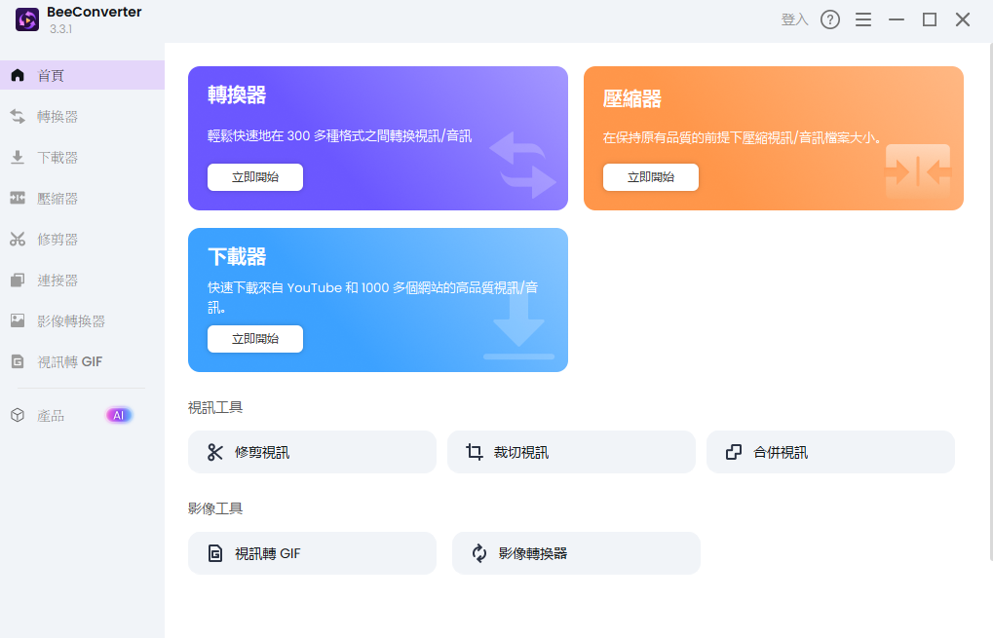Click the 修剪器 scissors icon in sidebar
Image resolution: width=993 pixels, height=638 pixels.
tap(18, 240)
